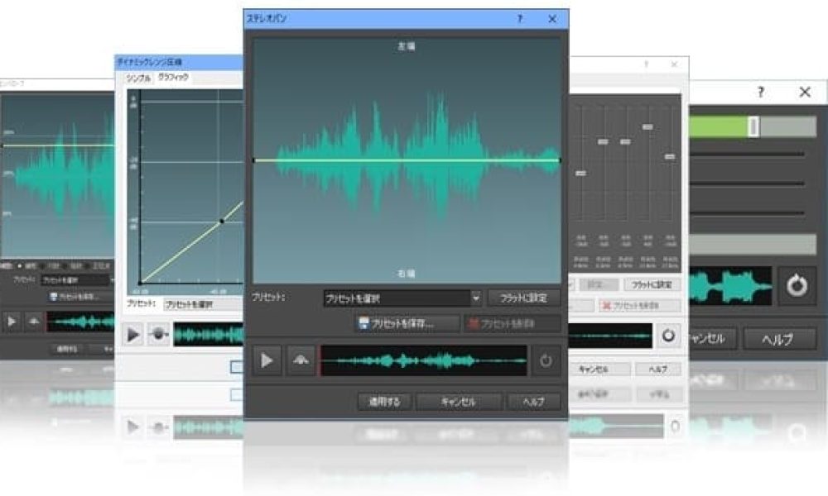
Task: Click 'プリセットを保存...' button in Stereo Pan dialog
Action: (x=407, y=323)
